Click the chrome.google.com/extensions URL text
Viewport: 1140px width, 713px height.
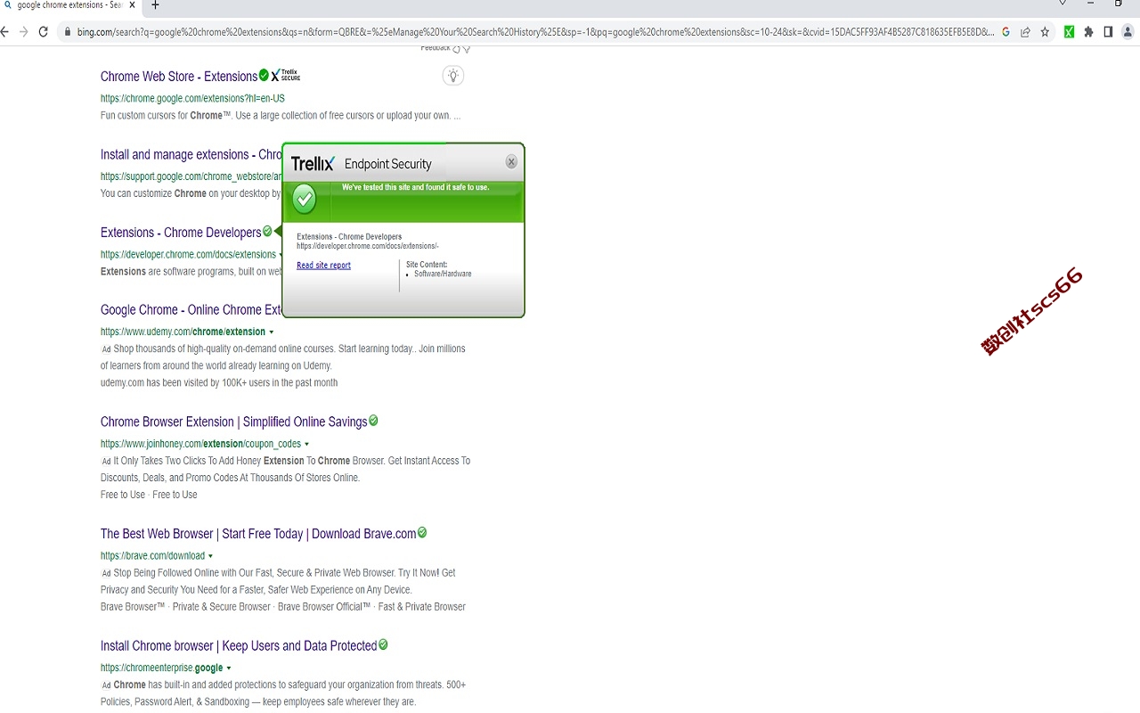[192, 99]
